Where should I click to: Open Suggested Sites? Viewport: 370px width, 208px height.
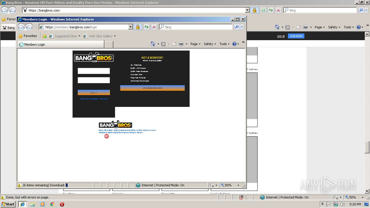tap(64, 36)
